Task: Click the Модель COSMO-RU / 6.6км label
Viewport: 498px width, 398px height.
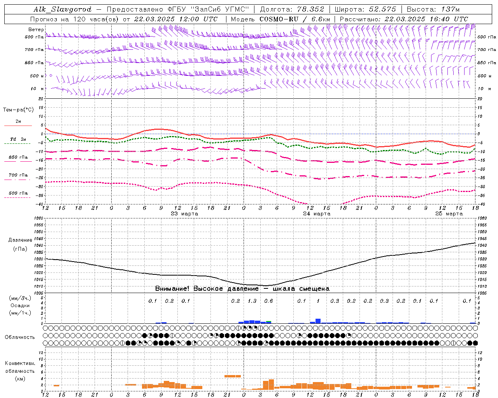Action: (281, 19)
